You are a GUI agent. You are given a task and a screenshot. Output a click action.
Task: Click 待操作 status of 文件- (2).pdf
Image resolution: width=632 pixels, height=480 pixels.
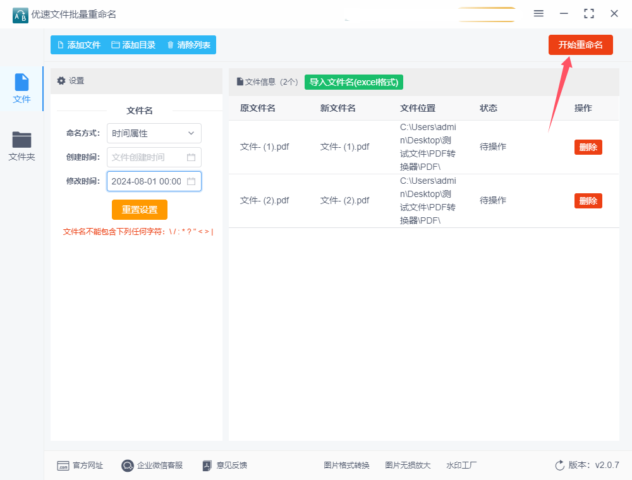click(x=493, y=201)
